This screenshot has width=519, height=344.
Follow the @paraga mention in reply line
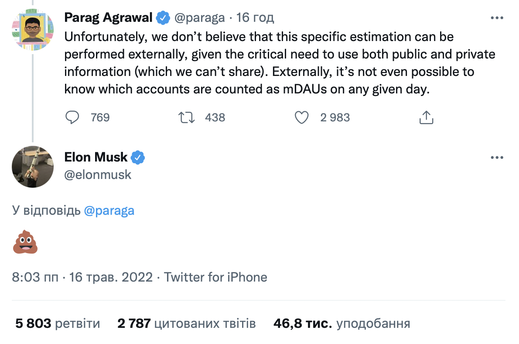pyautogui.click(x=109, y=211)
